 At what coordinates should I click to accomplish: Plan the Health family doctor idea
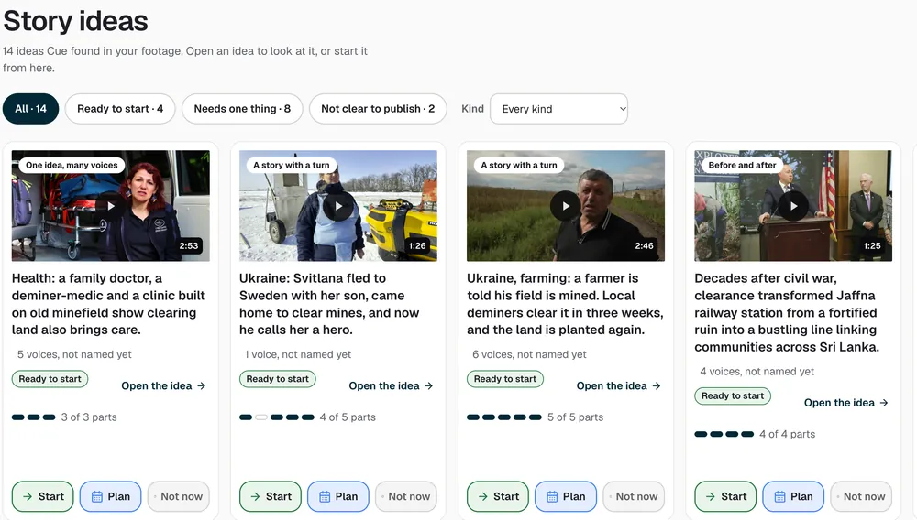pos(111,496)
